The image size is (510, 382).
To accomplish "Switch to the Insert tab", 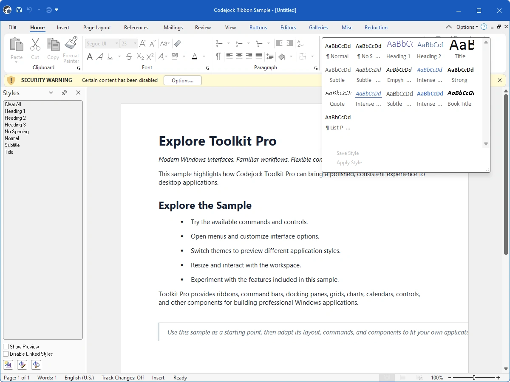I will tap(63, 27).
